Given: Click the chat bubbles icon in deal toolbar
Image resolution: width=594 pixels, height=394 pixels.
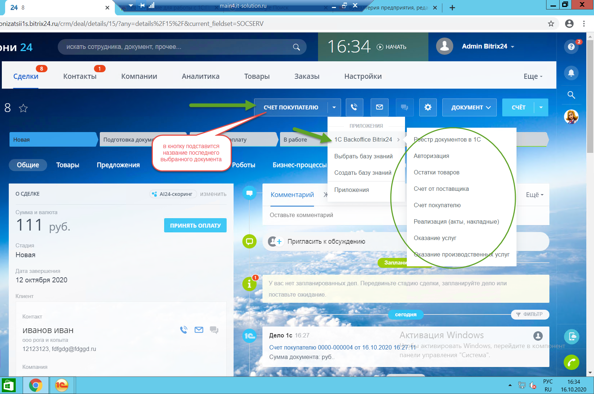Looking at the screenshot, I should pos(405,107).
